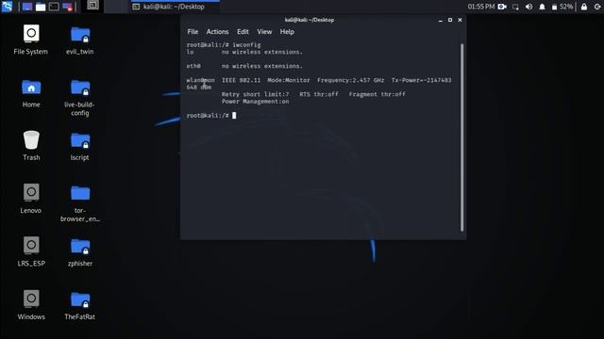
Task: Click the terminal prompt cursor line
Action: pyautogui.click(x=211, y=115)
